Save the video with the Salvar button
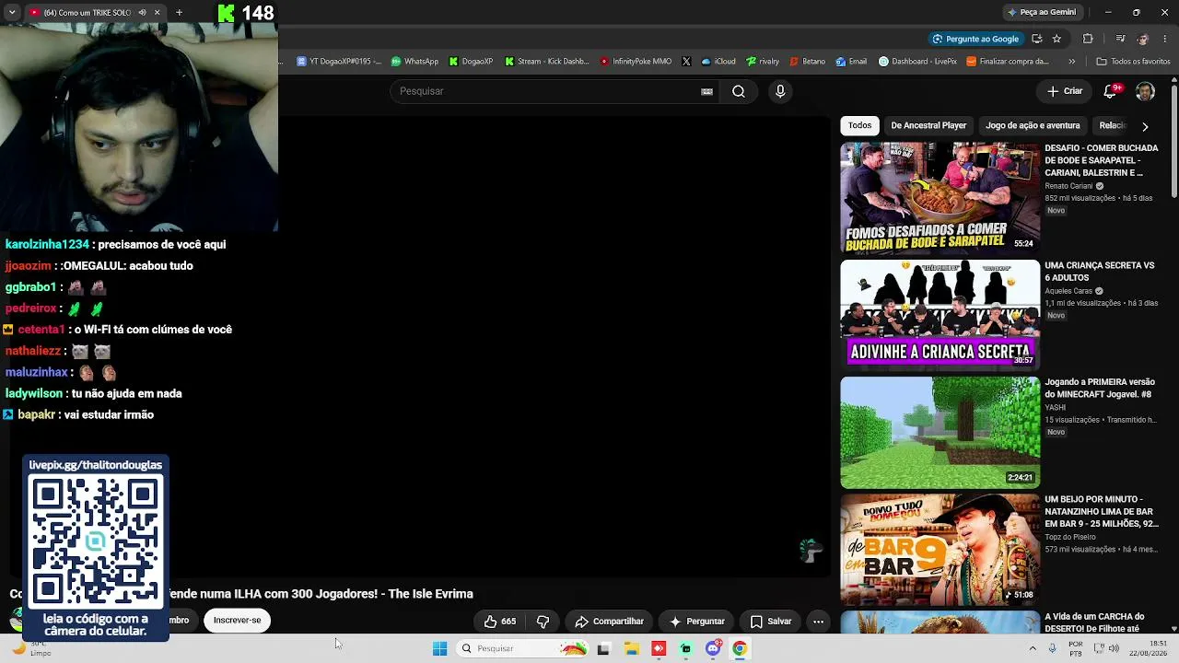The width and height of the screenshot is (1179, 663). (770, 622)
